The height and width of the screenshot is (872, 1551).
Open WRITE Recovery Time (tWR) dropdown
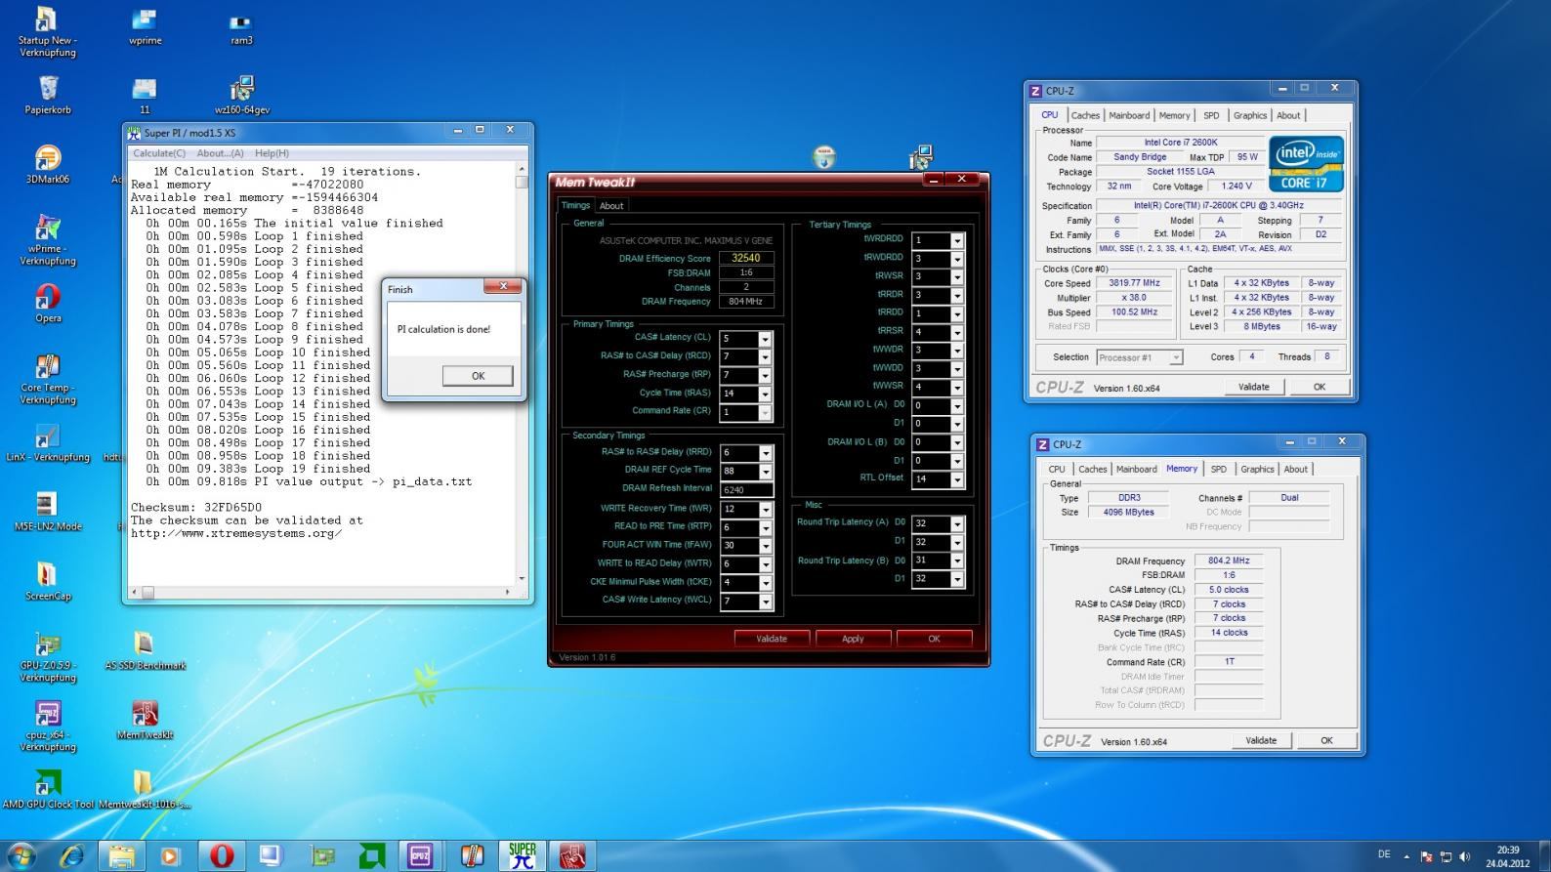[765, 509]
